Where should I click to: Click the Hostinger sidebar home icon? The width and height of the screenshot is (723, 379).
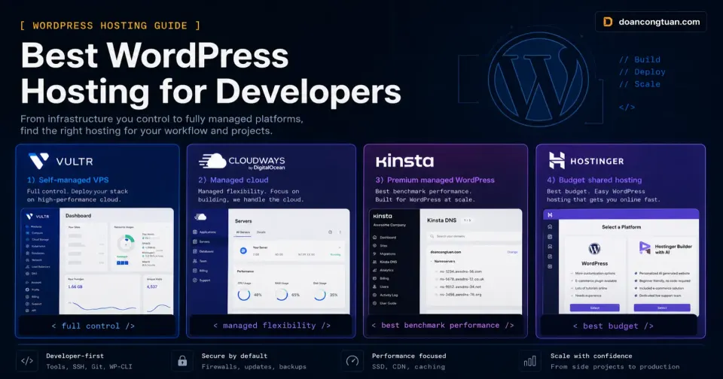[x=550, y=226]
